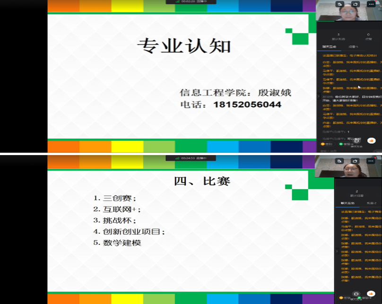Screen dimensions: 382x304
Task: Click the signal strength icon in top status bar
Action: pos(178,1)
